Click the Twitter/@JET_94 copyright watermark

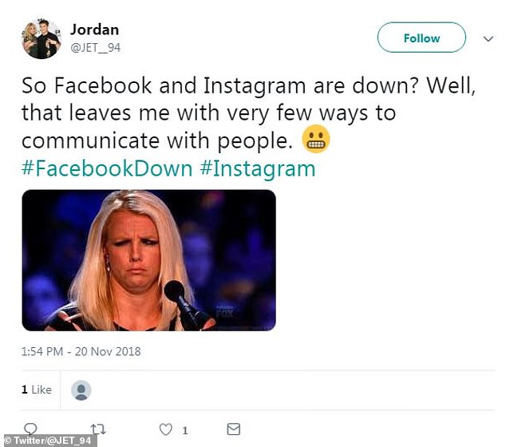coord(49,441)
